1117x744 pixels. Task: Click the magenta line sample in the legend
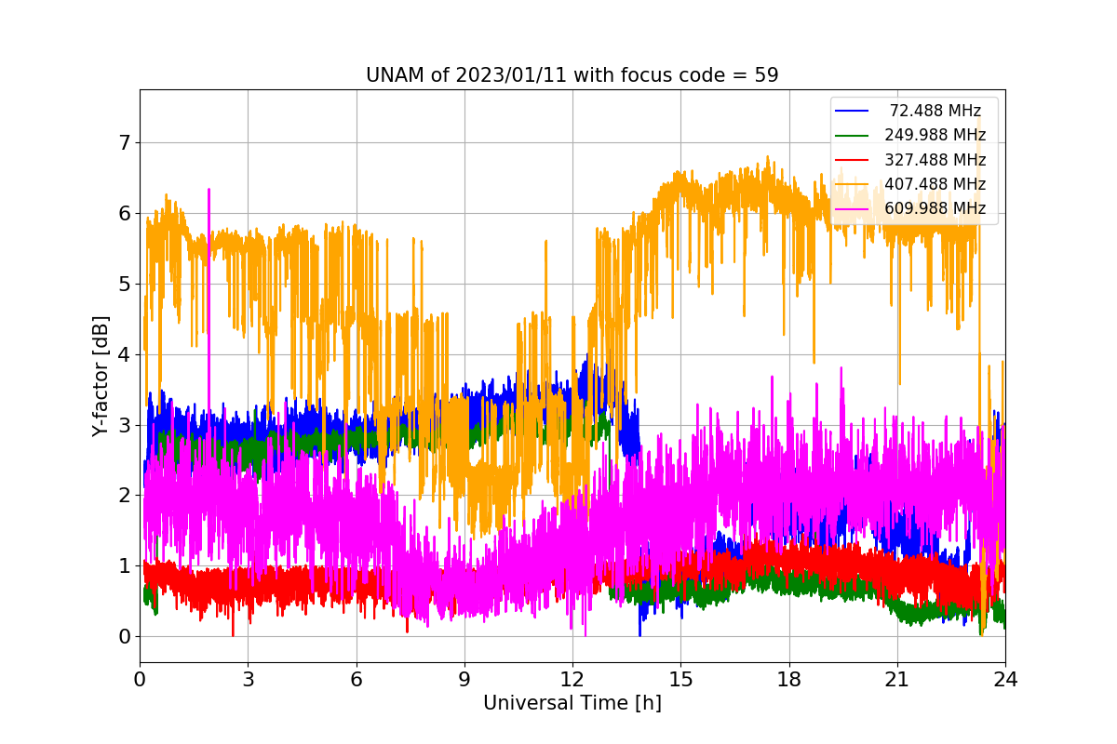(x=854, y=208)
